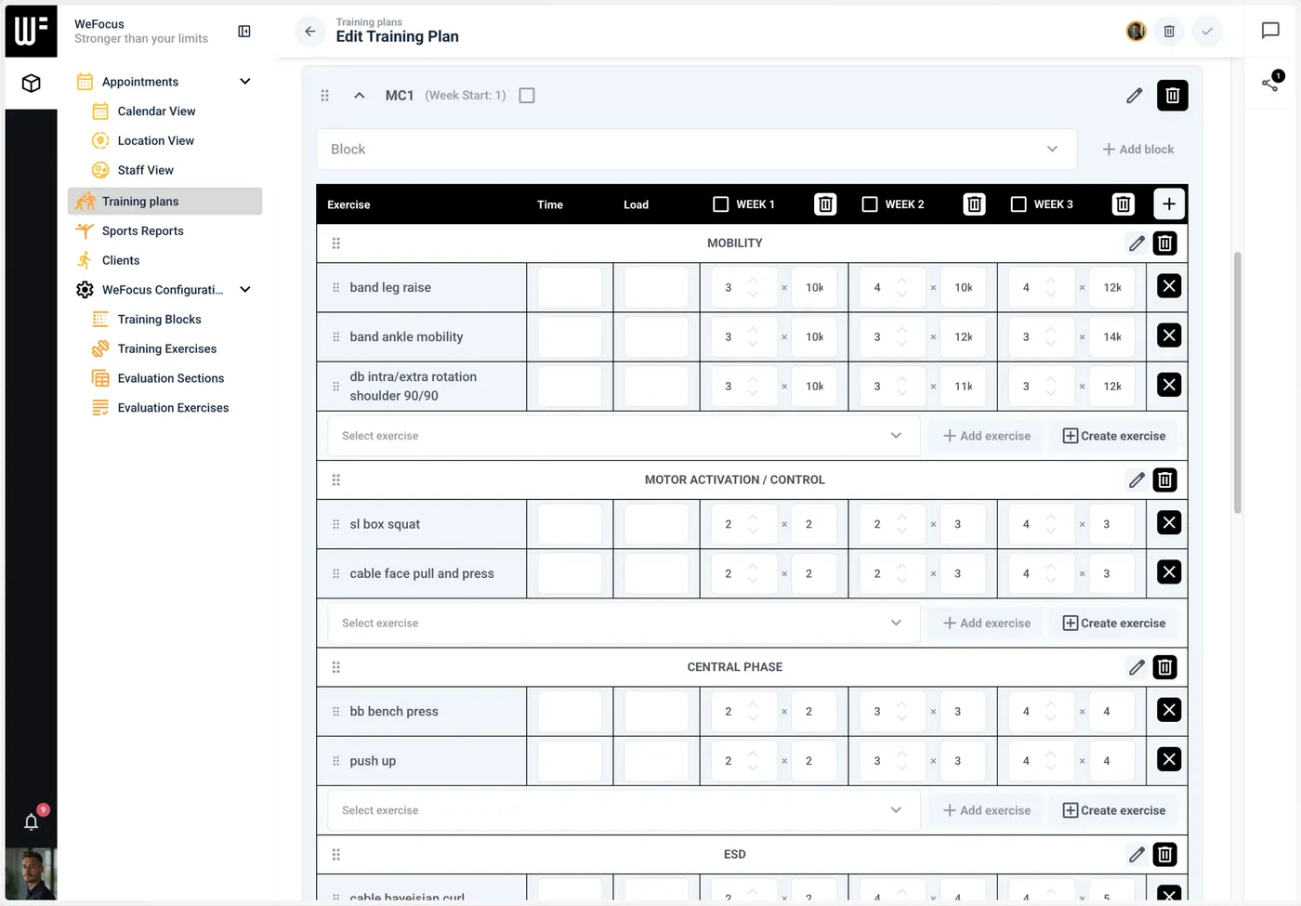This screenshot has height=906, width=1301.
Task: Collapse WeFocus Configuration chevron
Action: pos(245,290)
